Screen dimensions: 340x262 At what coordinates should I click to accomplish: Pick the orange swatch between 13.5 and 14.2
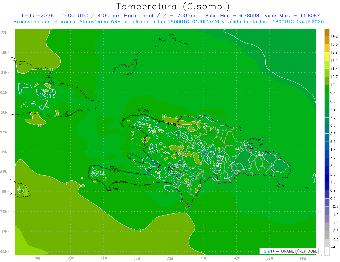[x=327, y=40]
